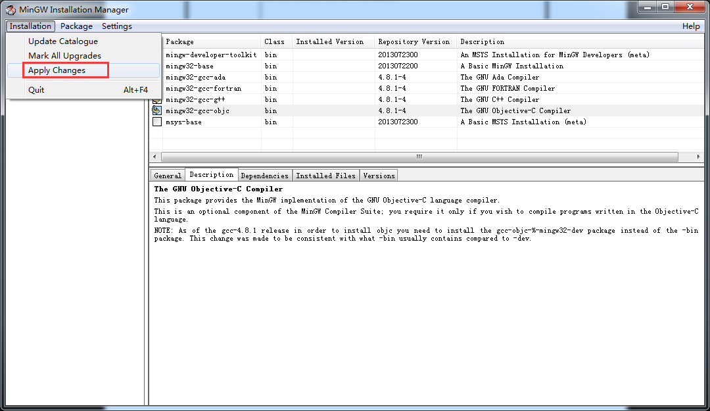Screen dimensions: 710x411
Task: Click the Installed Version column header
Action: click(x=334, y=41)
